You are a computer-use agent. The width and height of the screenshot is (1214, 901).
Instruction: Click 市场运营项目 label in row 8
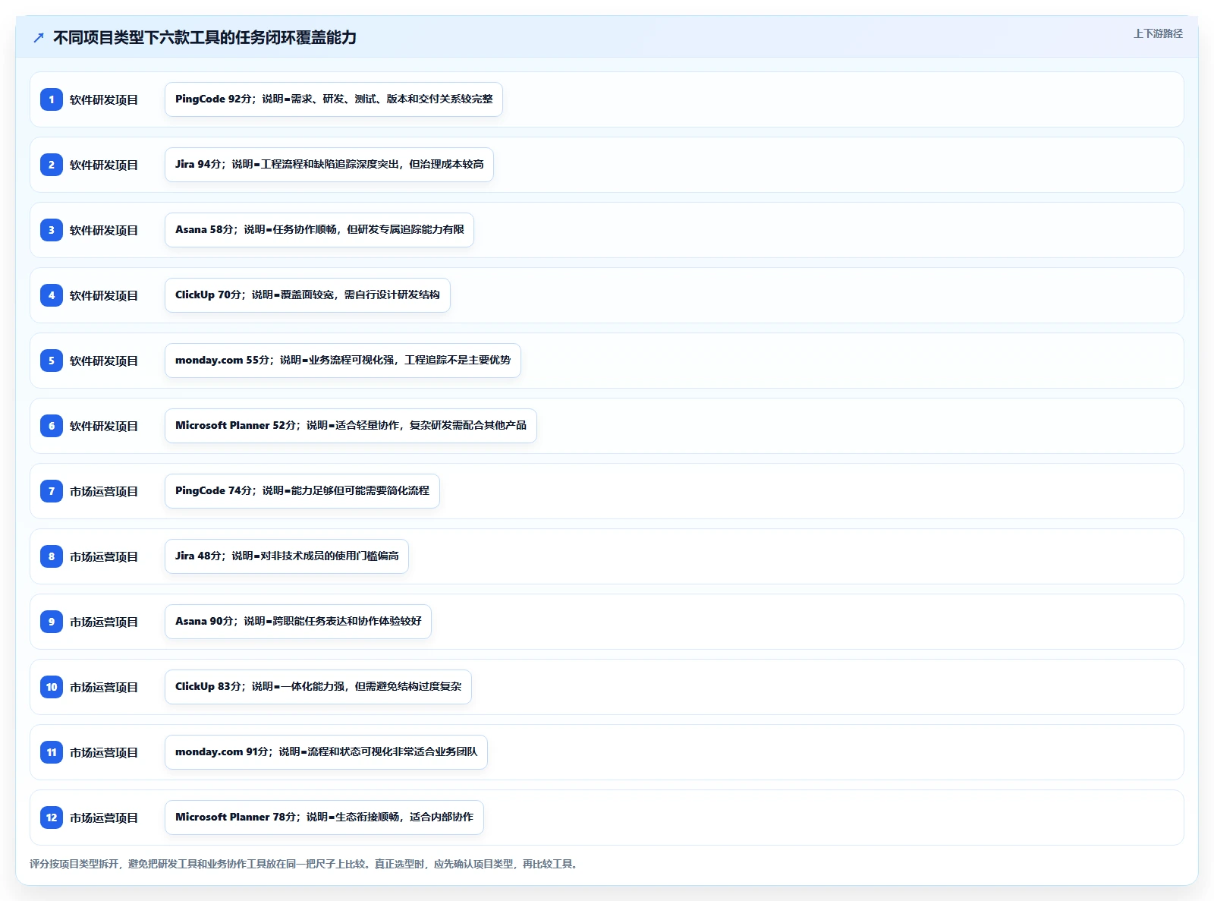(x=104, y=556)
